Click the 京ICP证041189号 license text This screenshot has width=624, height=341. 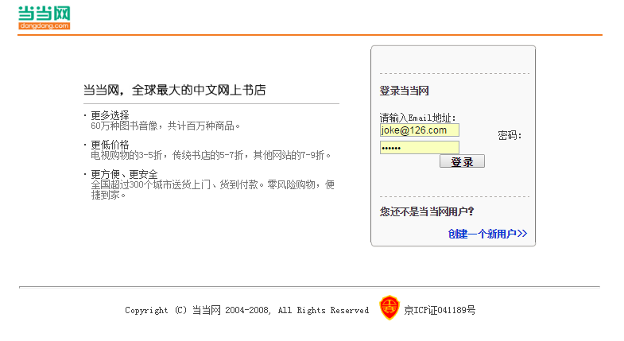tap(440, 310)
